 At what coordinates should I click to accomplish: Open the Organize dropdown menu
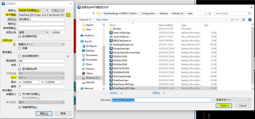[x=85, y=20]
